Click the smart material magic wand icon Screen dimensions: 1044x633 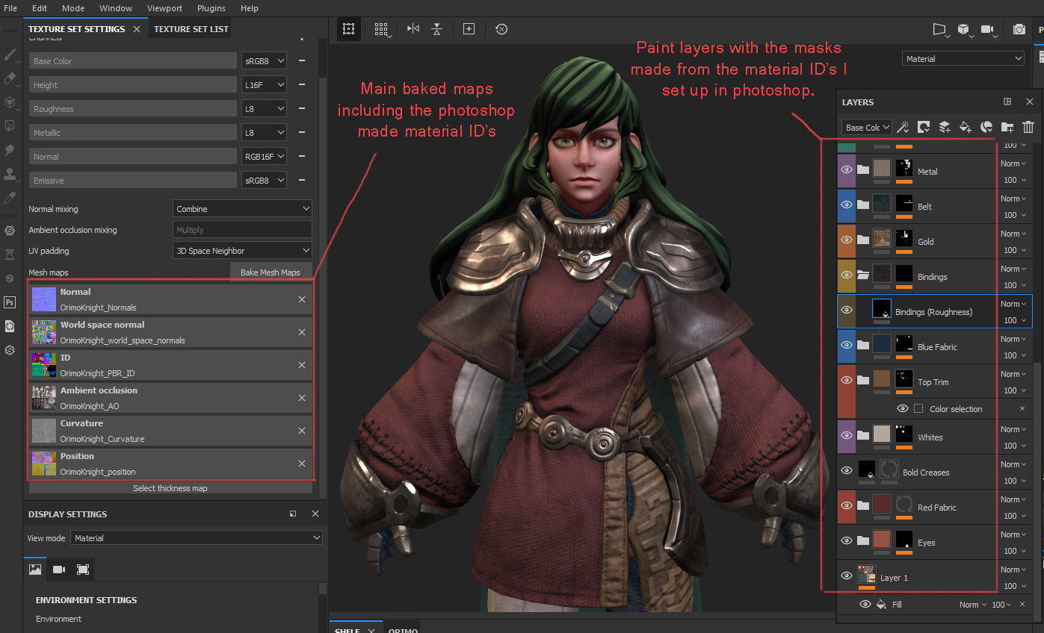click(903, 127)
